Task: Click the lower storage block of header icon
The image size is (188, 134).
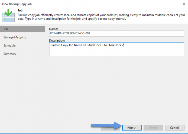Action: click(x=8, y=20)
